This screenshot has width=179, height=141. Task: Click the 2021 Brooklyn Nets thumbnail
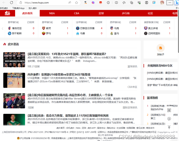[14, 60]
